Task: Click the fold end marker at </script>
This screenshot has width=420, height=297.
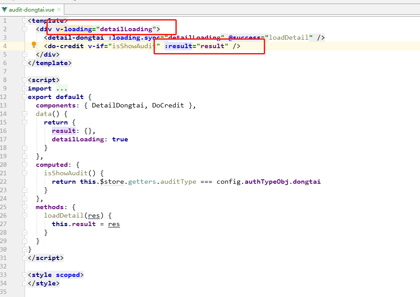Action: pyautogui.click(x=25, y=258)
